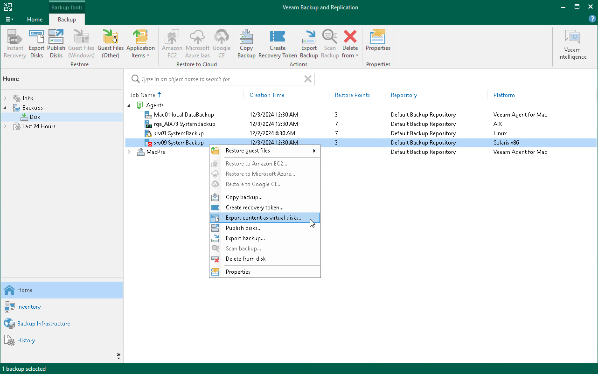This screenshot has height=374, width=598.
Task: Open the Export Disks ribbon icon
Action: (x=36, y=43)
